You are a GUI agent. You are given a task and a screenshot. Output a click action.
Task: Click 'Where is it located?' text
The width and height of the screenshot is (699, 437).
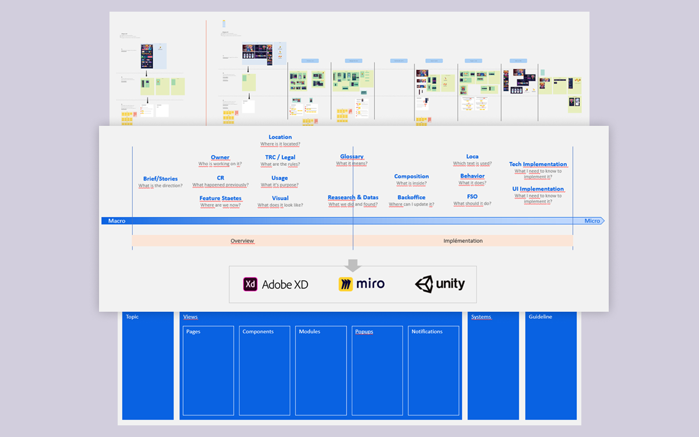point(280,144)
